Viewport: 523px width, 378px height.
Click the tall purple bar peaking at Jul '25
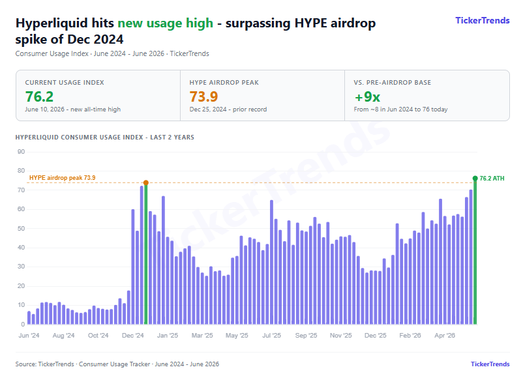point(271,263)
